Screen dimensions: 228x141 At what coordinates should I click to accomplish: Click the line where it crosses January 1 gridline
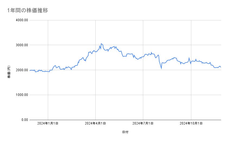coord(48,72)
